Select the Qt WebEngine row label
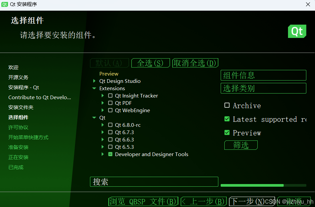 click(x=132, y=110)
